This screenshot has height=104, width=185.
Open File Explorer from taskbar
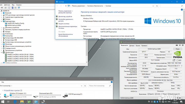22,102
